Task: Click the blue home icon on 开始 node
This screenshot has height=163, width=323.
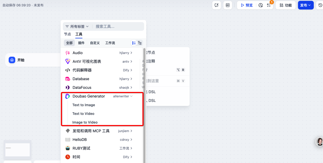Action: [x=12, y=60]
